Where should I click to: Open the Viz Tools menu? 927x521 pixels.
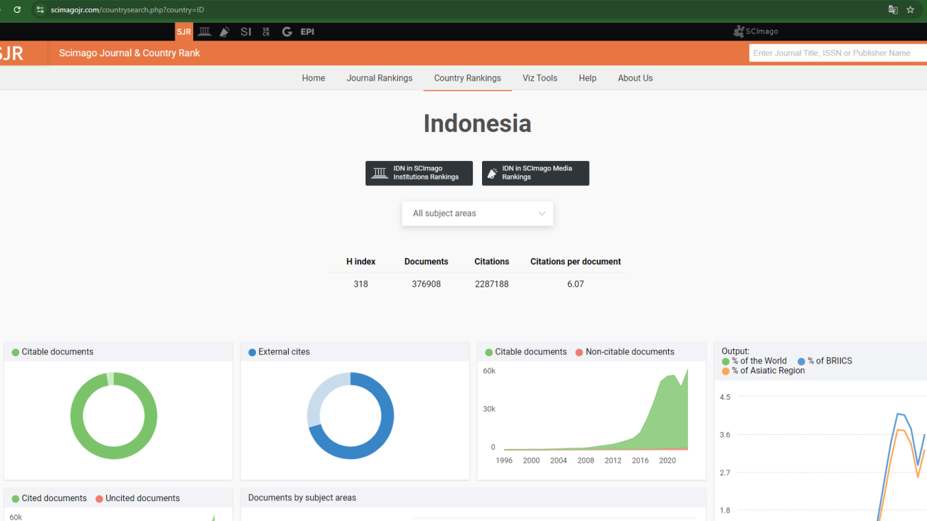[540, 78]
